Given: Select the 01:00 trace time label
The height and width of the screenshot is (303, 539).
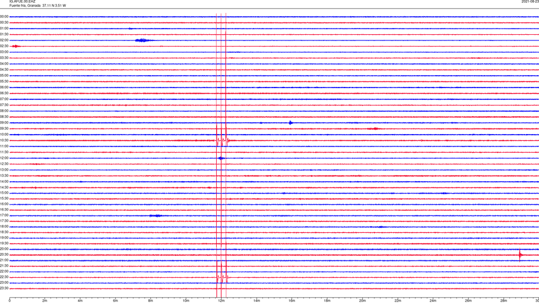Looking at the screenshot, I should [x=4, y=29].
